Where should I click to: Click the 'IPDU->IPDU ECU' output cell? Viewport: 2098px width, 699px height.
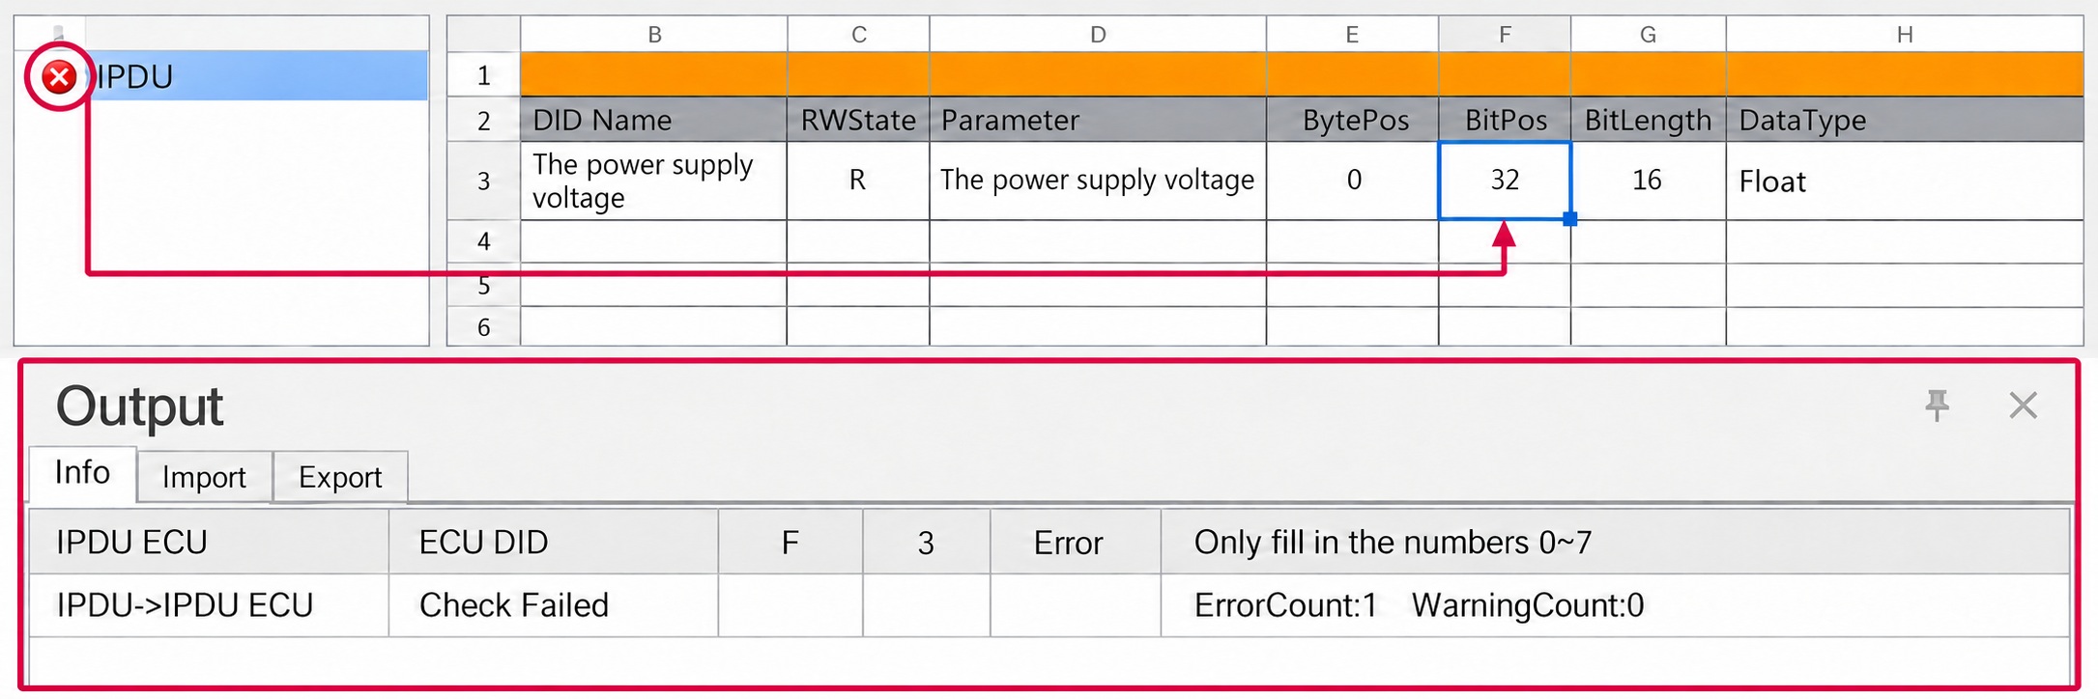(209, 605)
